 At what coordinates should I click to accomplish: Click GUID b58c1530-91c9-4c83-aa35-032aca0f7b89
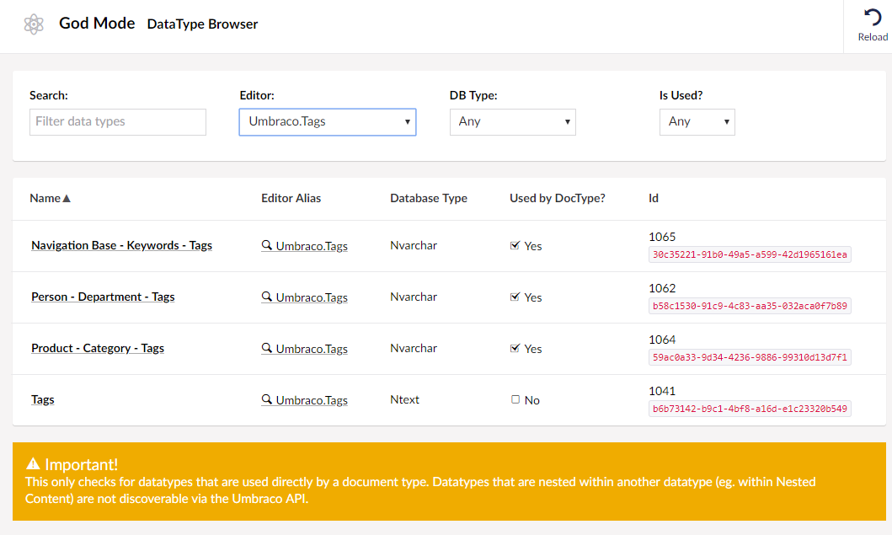click(750, 306)
